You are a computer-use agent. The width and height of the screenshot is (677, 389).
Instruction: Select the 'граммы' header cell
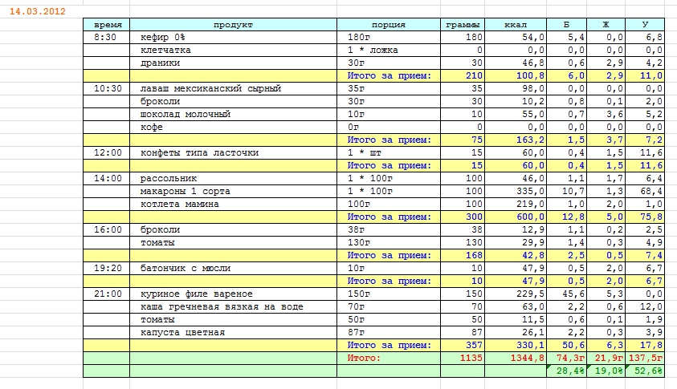click(463, 24)
